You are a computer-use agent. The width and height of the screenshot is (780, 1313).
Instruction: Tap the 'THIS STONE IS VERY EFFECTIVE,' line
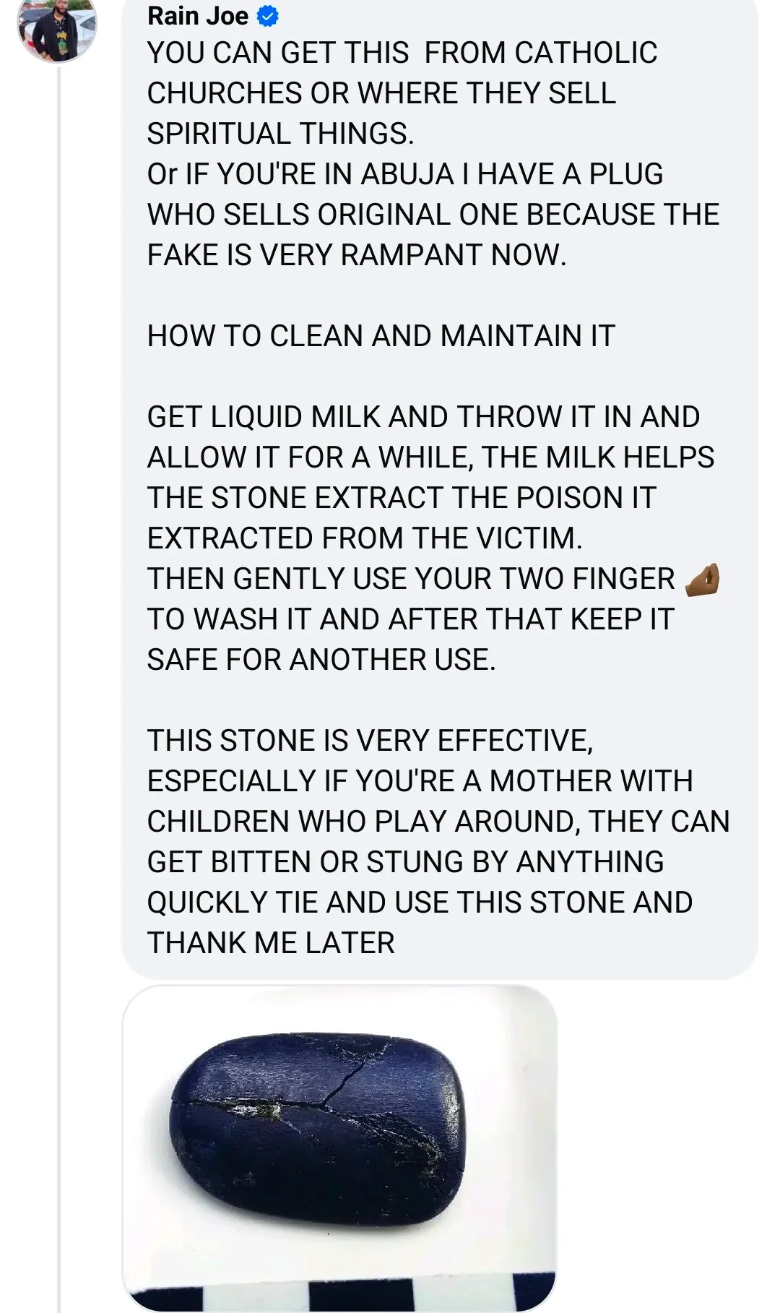[370, 741]
